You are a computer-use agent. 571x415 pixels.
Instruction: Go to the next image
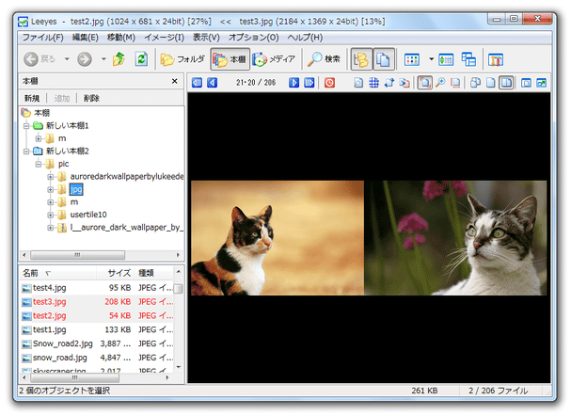[x=293, y=83]
